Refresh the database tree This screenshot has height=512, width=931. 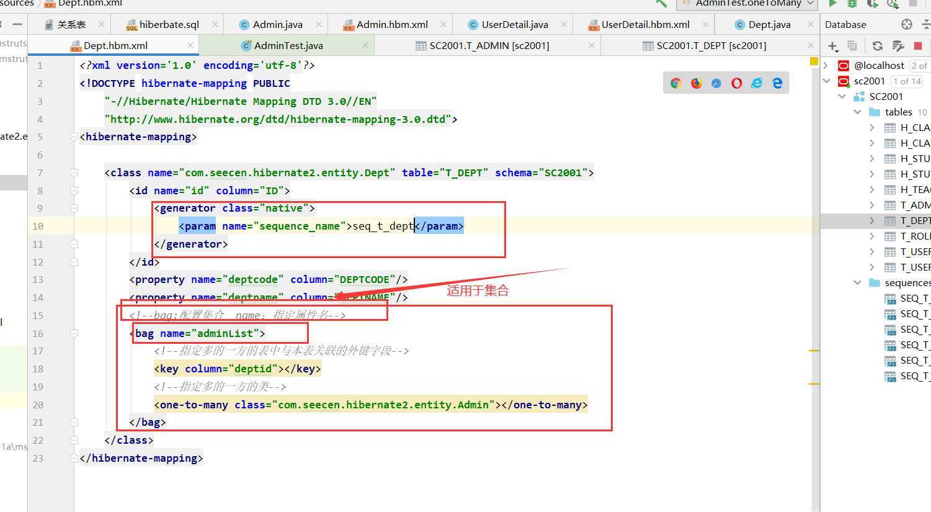pyautogui.click(x=877, y=46)
